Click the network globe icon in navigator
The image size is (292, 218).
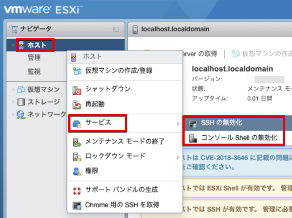21,115
